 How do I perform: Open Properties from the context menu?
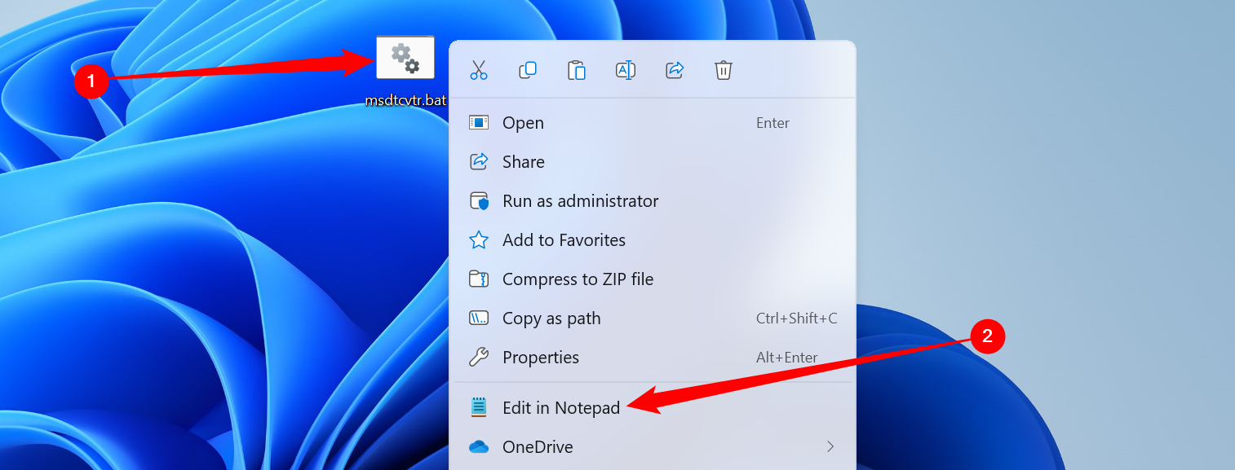click(653, 358)
